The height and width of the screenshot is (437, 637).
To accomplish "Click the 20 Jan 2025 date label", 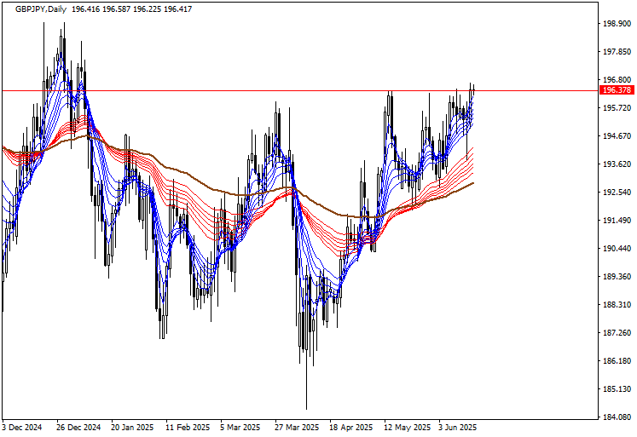I will (133, 428).
